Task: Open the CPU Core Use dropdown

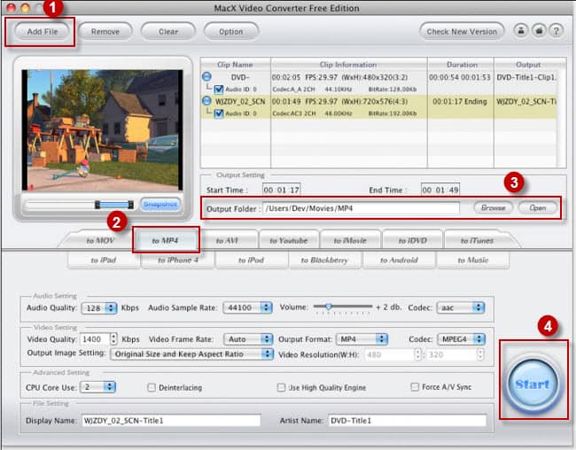Action: [x=97, y=387]
